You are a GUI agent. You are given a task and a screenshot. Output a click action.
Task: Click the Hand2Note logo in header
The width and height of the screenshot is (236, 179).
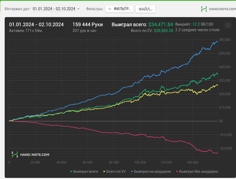click(x=218, y=9)
